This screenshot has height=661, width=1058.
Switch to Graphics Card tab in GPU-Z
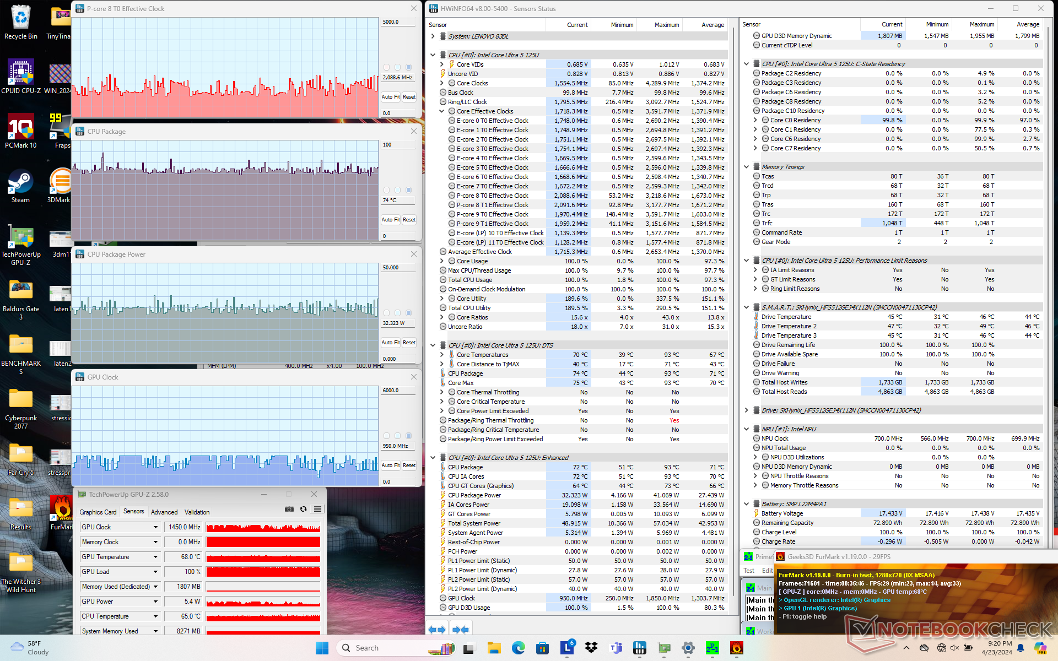pyautogui.click(x=98, y=512)
